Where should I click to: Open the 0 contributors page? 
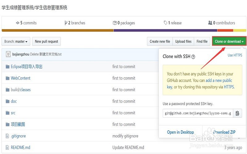pyautogui.click(x=222, y=23)
